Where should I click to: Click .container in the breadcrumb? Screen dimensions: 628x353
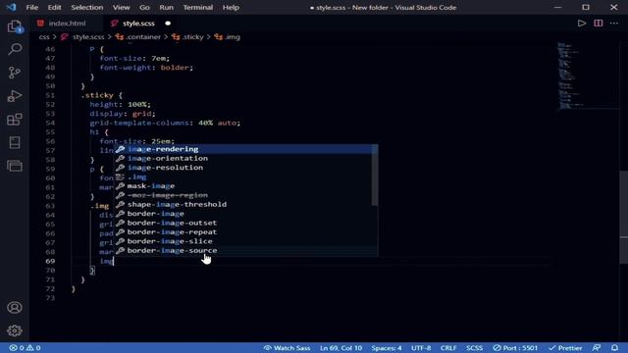[143, 37]
